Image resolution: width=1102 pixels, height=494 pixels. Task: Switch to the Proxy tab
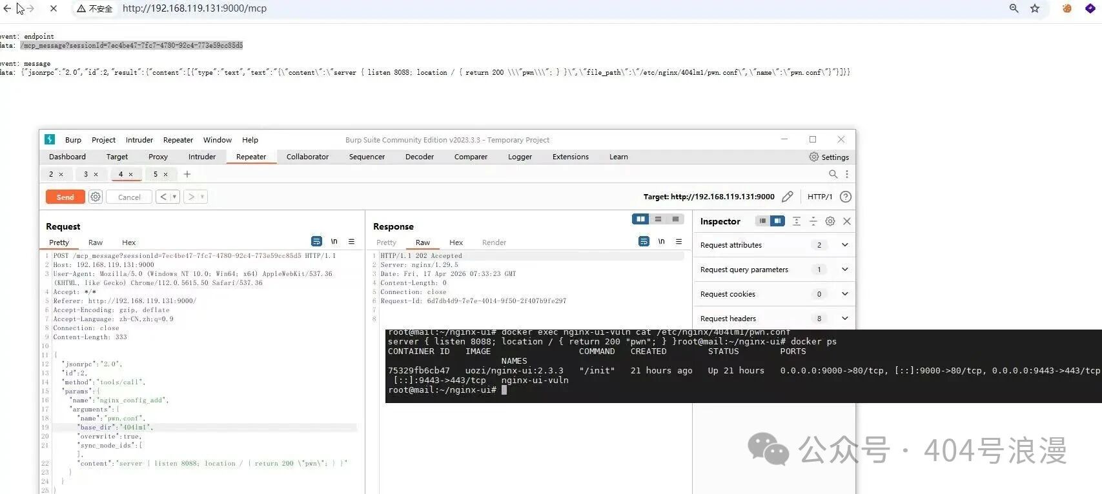point(158,157)
